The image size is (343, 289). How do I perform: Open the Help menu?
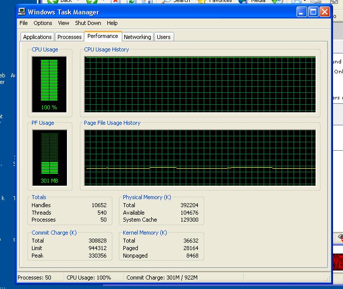112,23
